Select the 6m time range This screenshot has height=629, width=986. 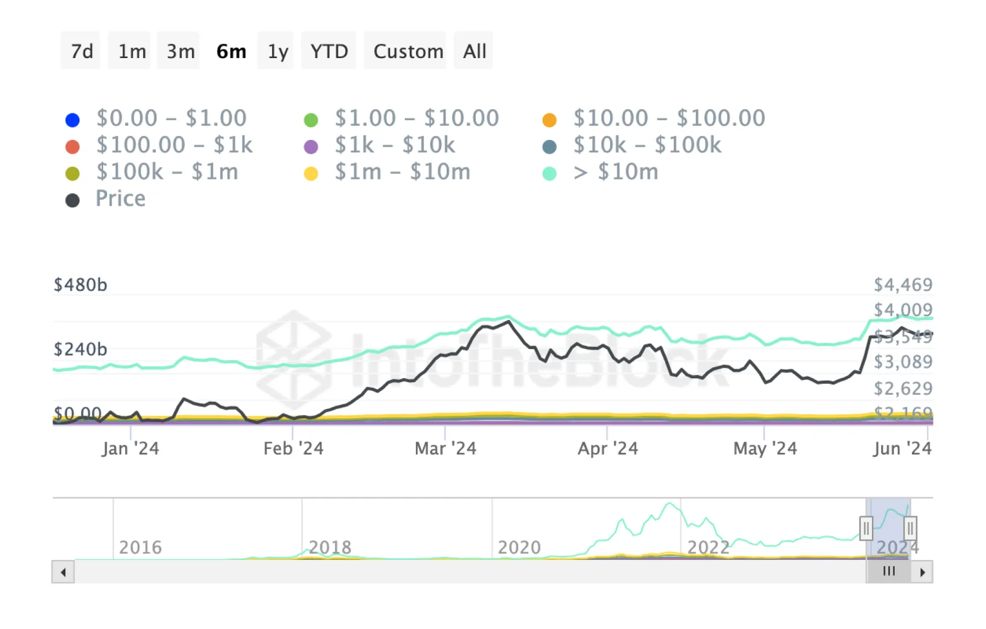pos(230,51)
